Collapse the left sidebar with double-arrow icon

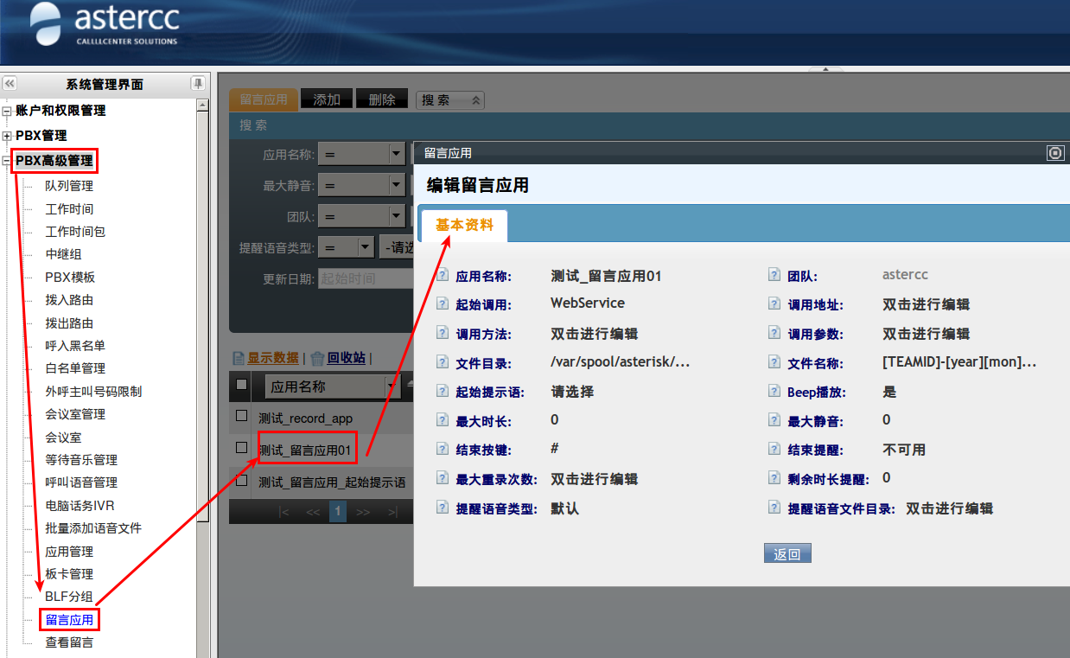pyautogui.click(x=10, y=84)
